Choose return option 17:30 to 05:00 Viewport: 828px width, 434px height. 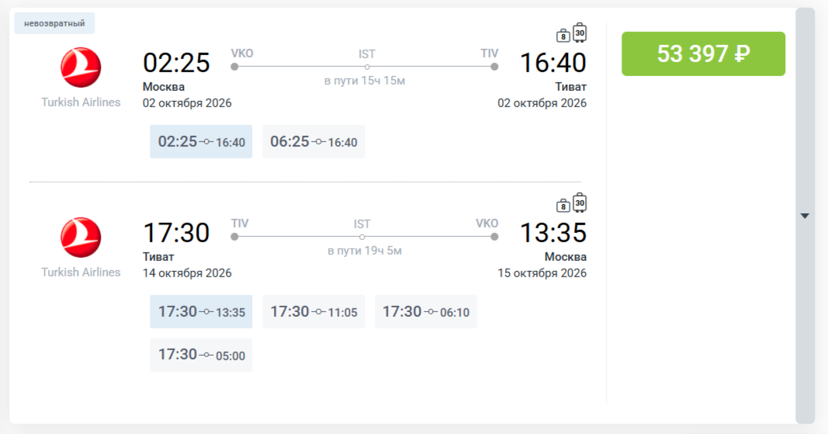coord(201,356)
